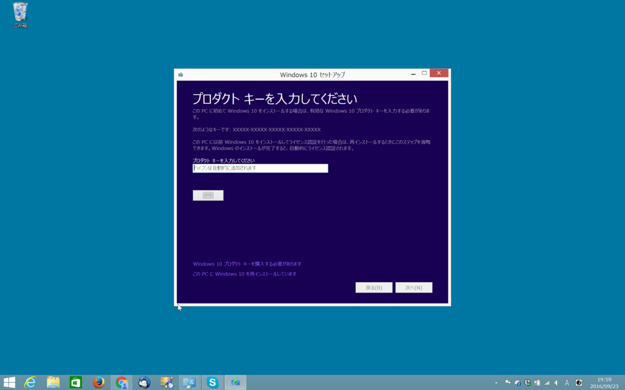
Task: Open the volume speaker tray icon
Action: pos(557,383)
